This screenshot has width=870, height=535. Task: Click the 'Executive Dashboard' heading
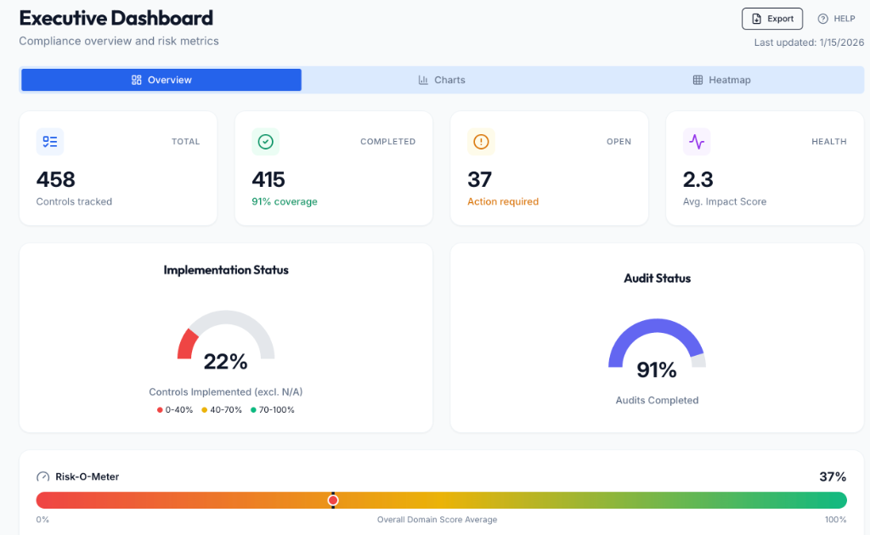pos(116,18)
